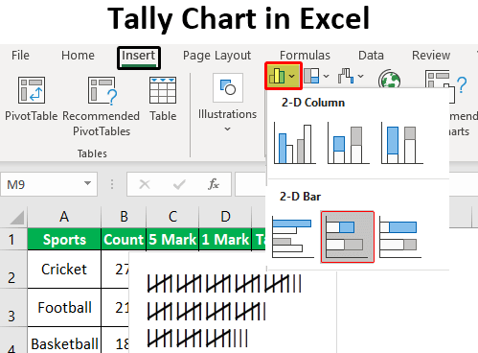Open the Hierarchy chart icon

pos(311,76)
